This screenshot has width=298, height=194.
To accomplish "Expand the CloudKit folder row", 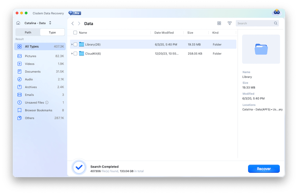I will pos(72,54).
